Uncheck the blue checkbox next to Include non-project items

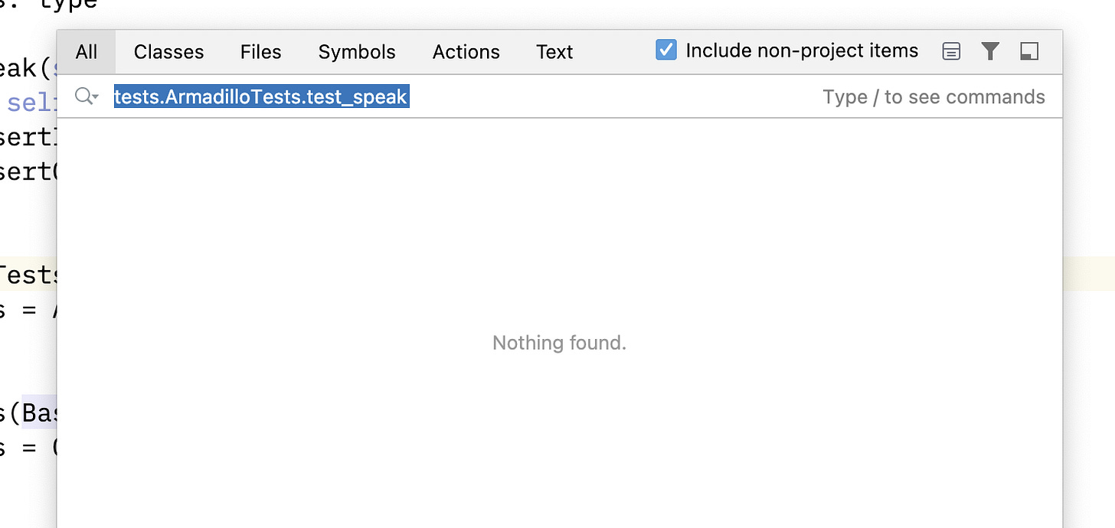point(665,50)
